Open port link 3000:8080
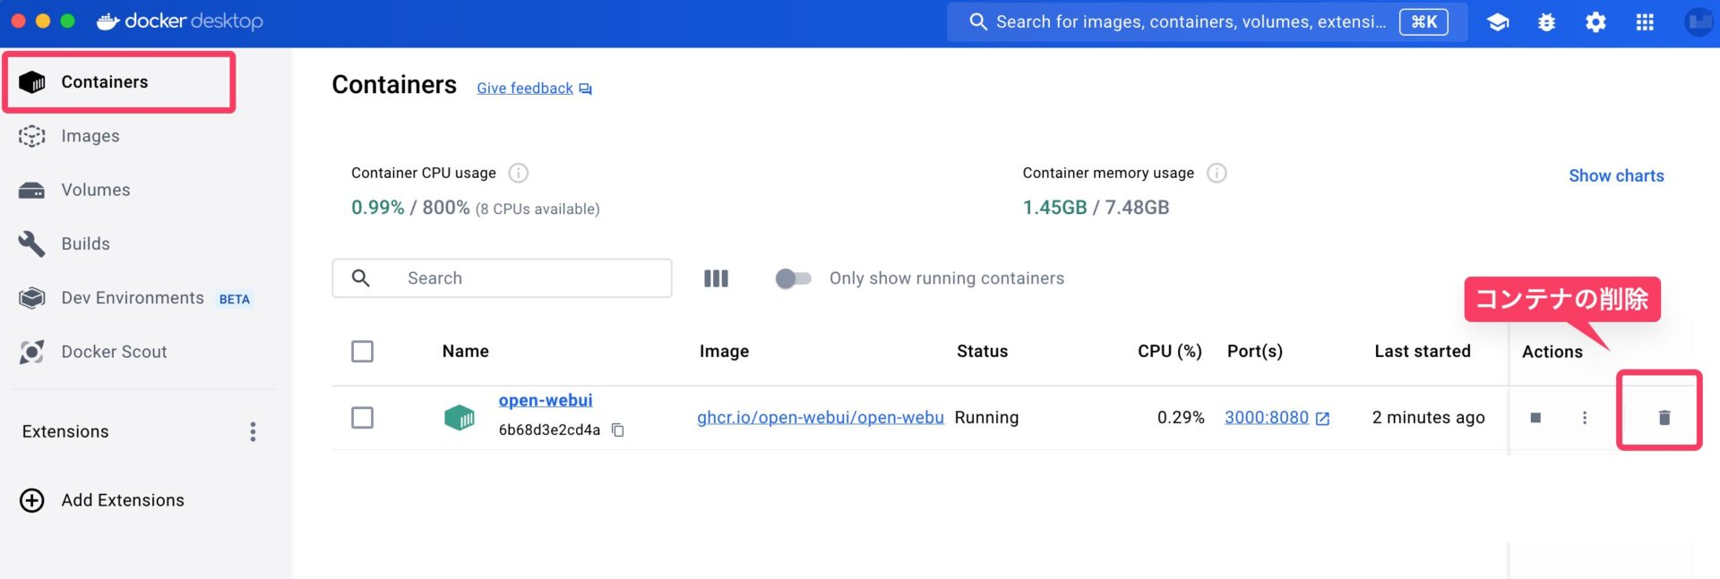Viewport: 1720px width, 579px height. coord(1266,418)
